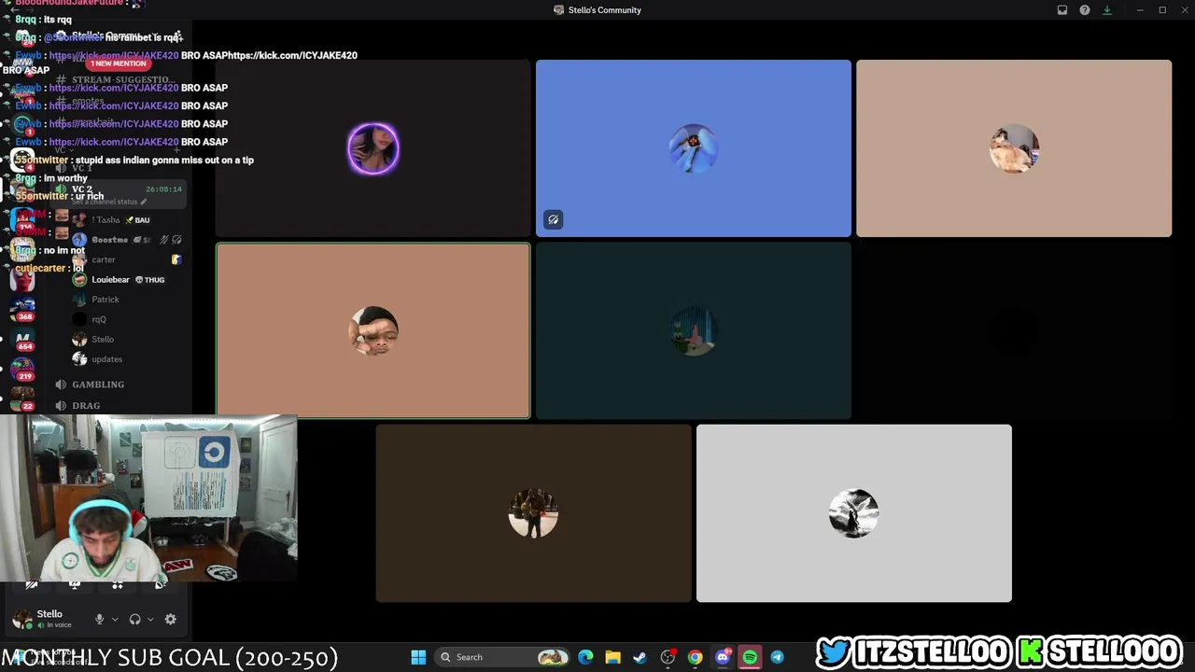Focus the light gray participant tile

point(853,513)
